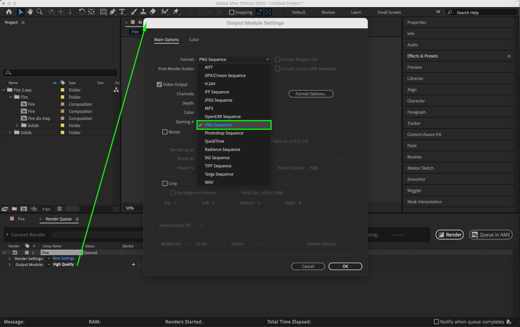Enable the Resize checkbox
Viewport: 520px width, 327px height.
coord(165,132)
